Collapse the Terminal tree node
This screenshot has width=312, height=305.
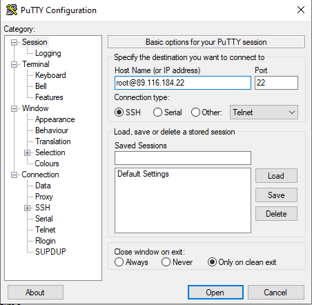pos(14,64)
